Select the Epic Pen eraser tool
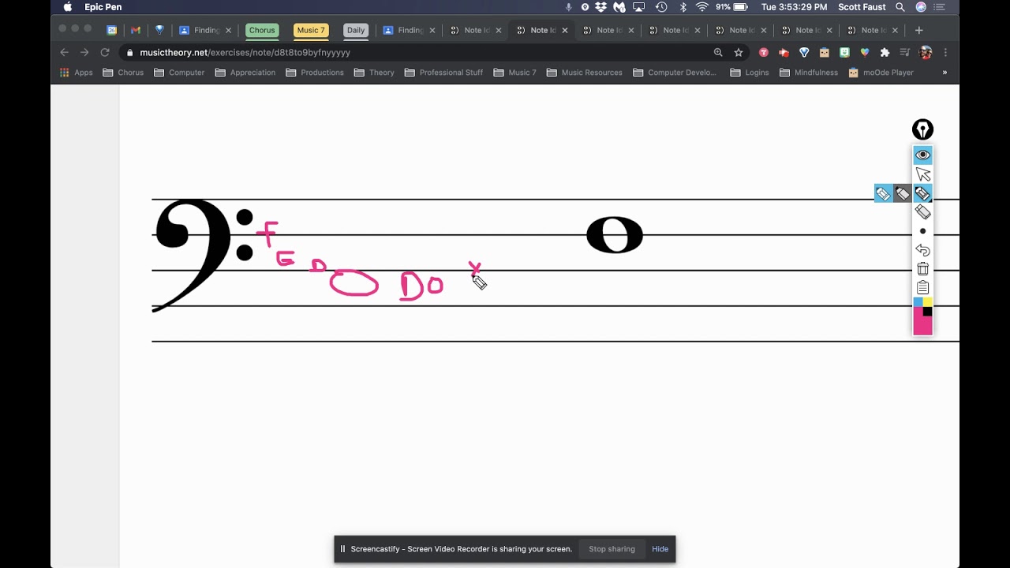 [922, 212]
